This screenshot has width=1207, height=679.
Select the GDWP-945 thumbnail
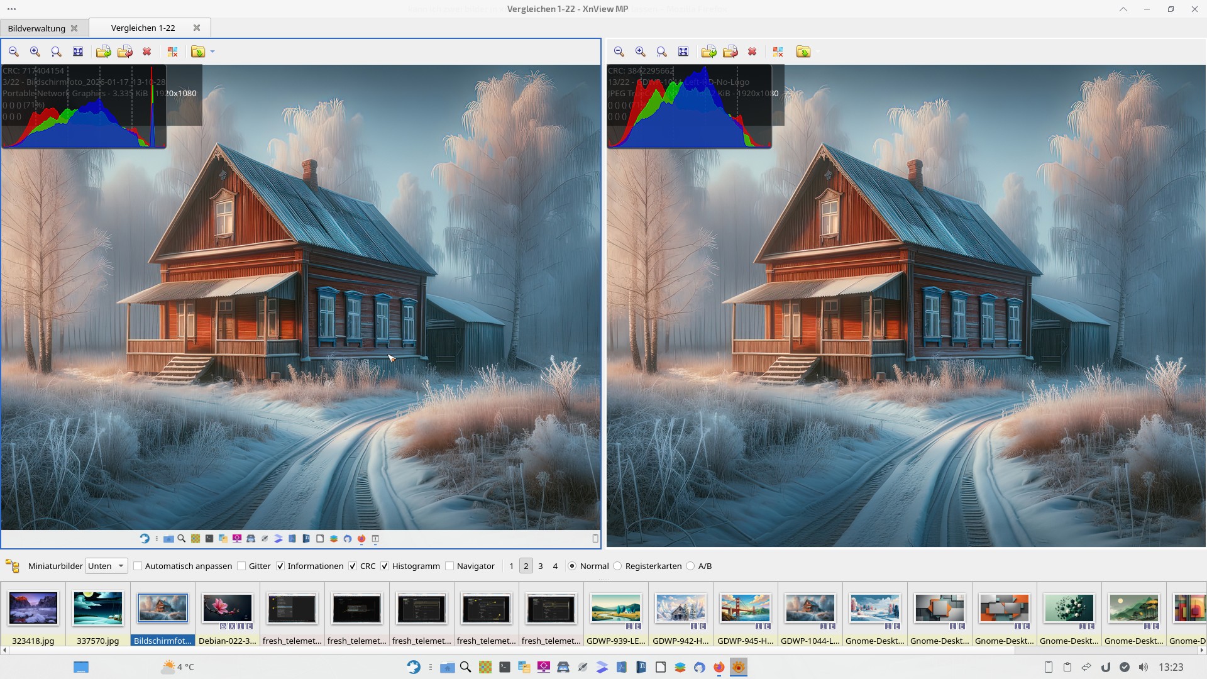pyautogui.click(x=745, y=609)
